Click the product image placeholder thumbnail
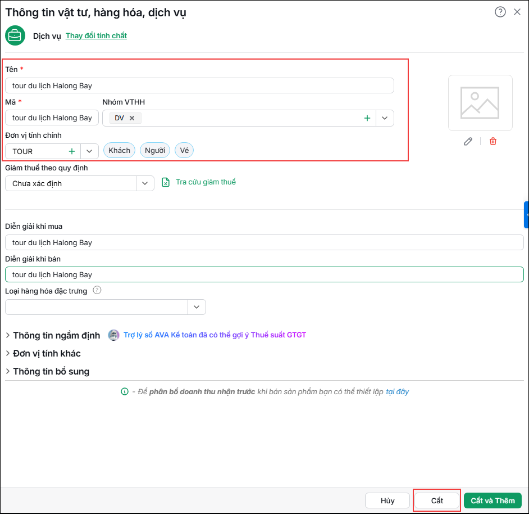This screenshot has width=529, height=514. (480, 103)
